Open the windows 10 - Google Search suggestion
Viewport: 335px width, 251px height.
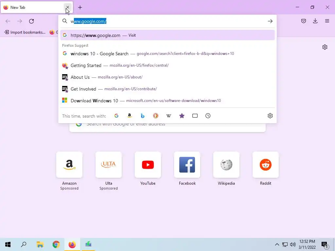(x=167, y=54)
